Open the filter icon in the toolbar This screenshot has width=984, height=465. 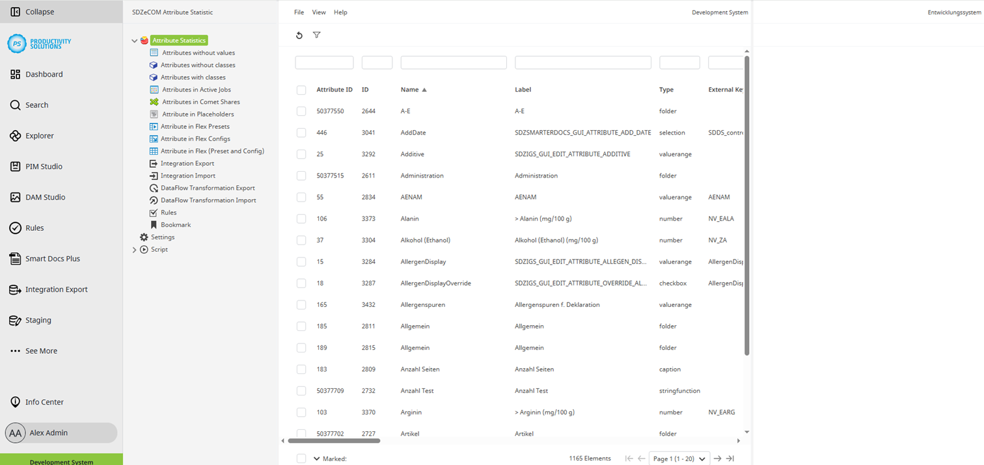[x=317, y=35]
